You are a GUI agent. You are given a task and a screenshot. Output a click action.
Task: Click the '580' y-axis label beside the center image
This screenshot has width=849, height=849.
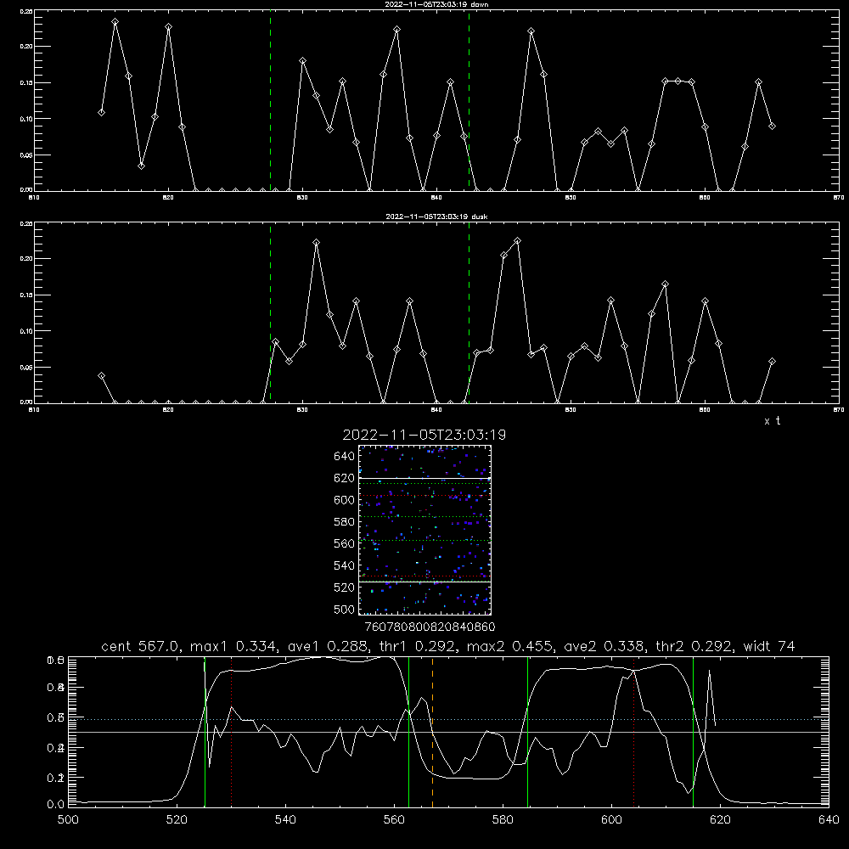(345, 521)
